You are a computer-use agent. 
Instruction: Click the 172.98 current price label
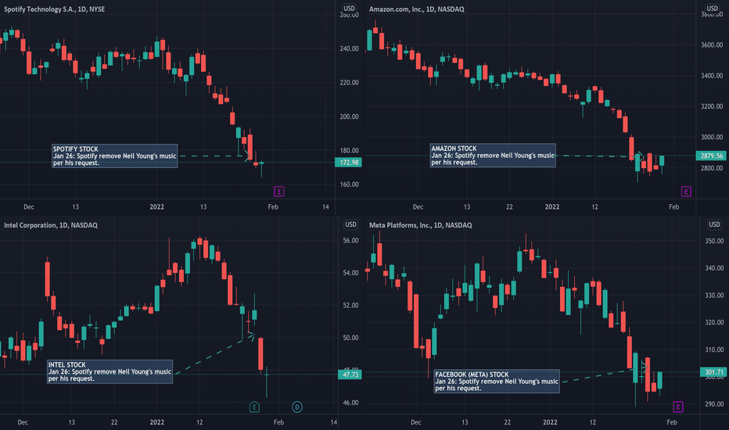349,163
